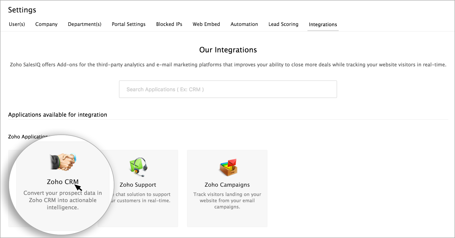
Task: Open the Web Embed tab
Action: (x=206, y=24)
